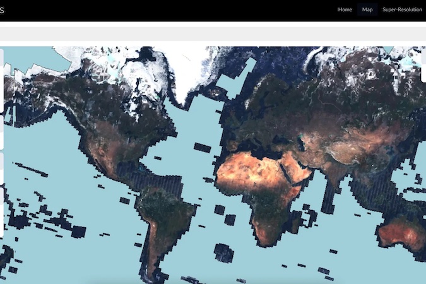Click the lower left map side panel
This screenshot has width=426, height=284.
[x=2, y=194]
